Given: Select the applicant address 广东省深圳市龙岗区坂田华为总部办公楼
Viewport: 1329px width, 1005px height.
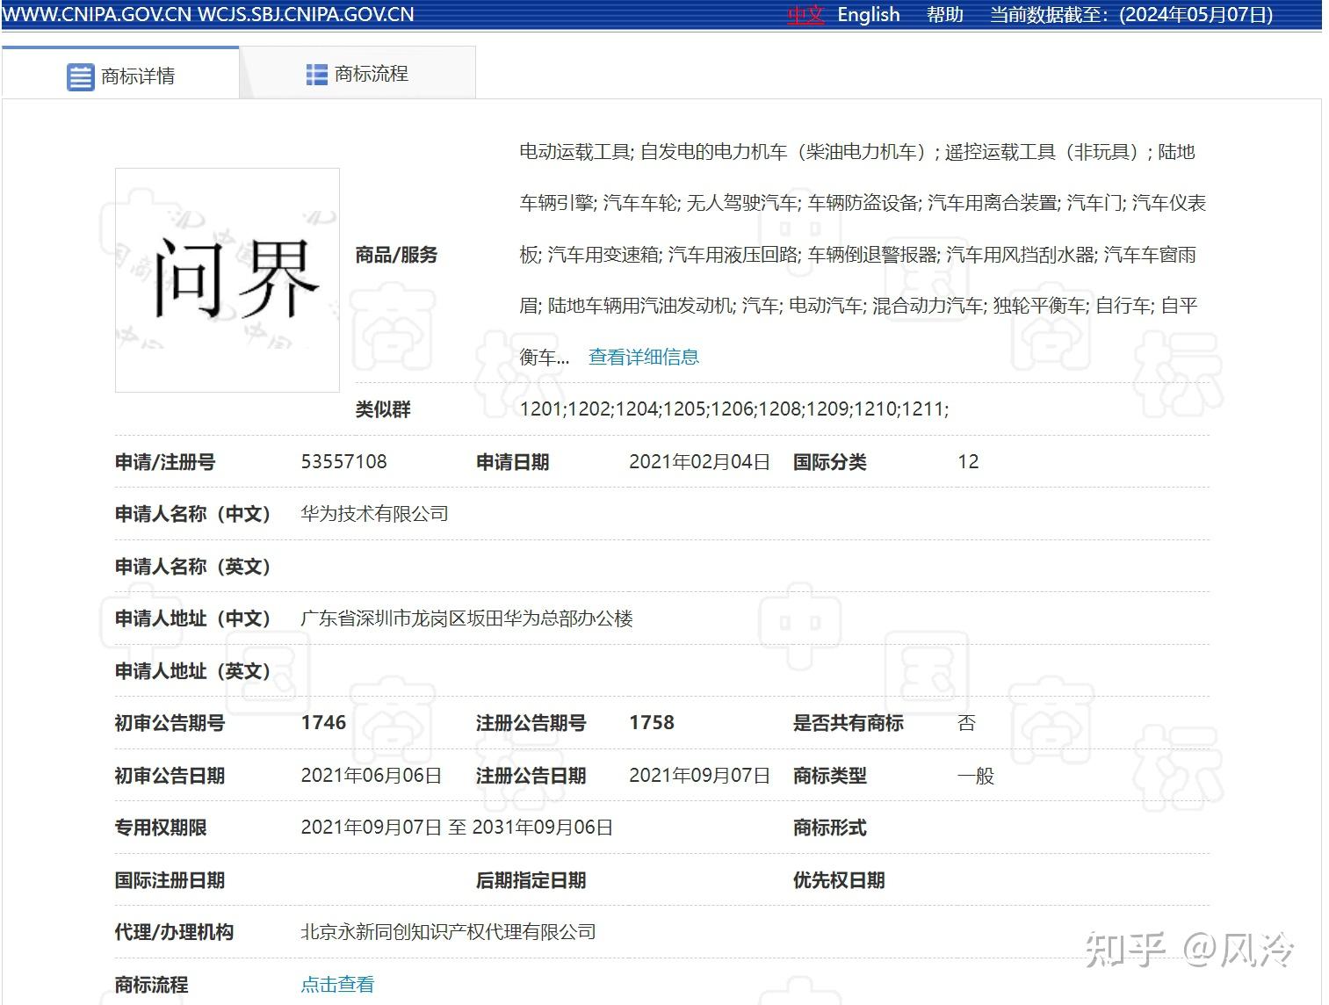Looking at the screenshot, I should pos(466,618).
